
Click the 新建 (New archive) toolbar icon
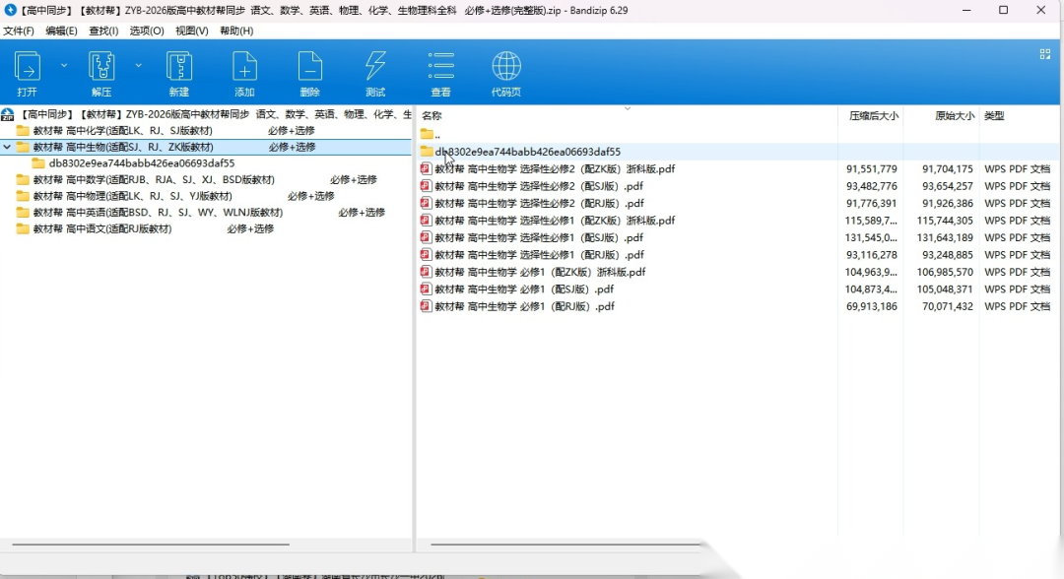[x=178, y=67]
